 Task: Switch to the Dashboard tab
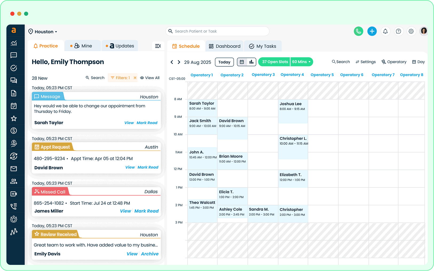pyautogui.click(x=225, y=46)
